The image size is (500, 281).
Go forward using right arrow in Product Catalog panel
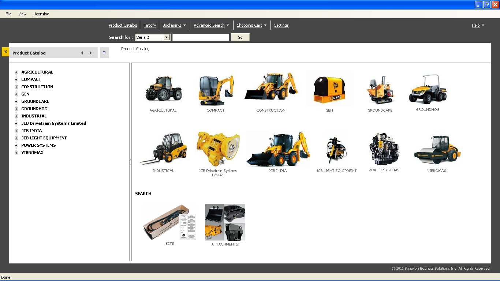click(91, 53)
